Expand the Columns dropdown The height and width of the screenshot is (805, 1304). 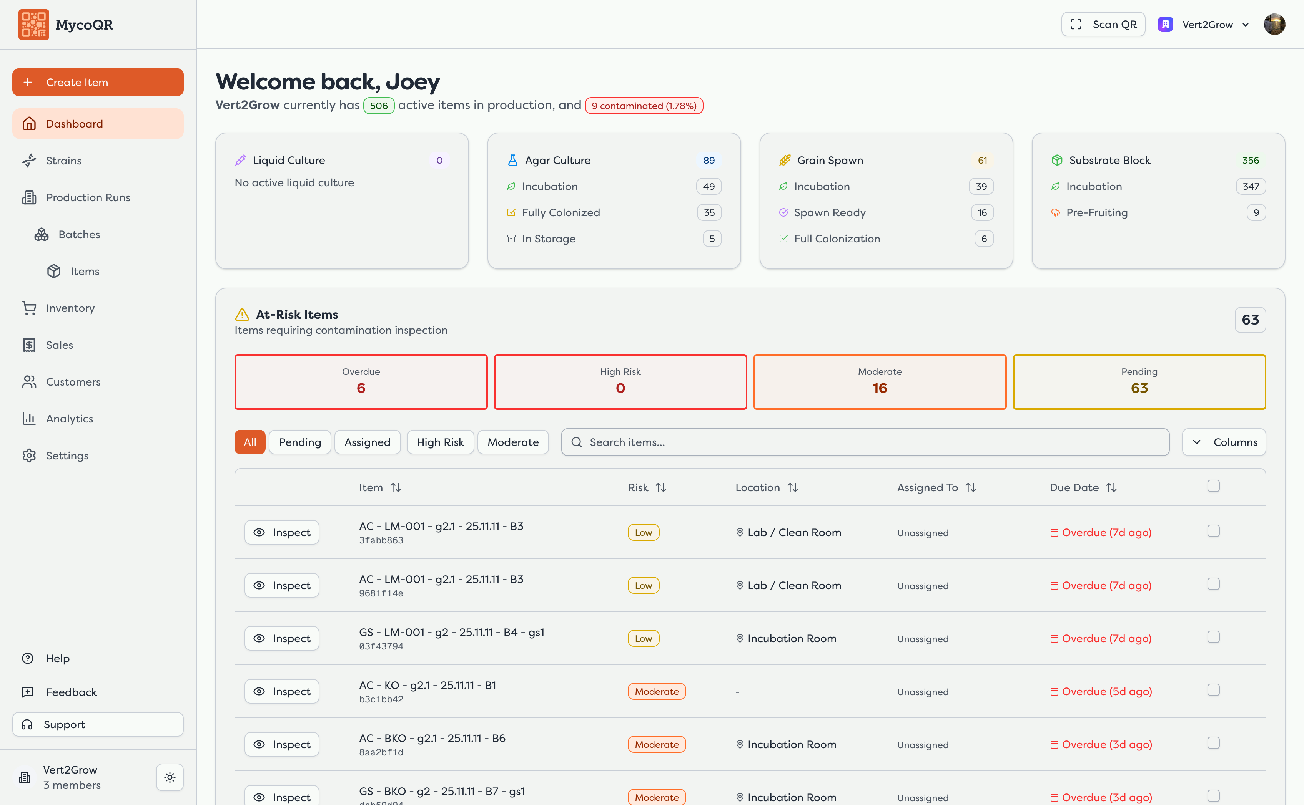coord(1224,442)
